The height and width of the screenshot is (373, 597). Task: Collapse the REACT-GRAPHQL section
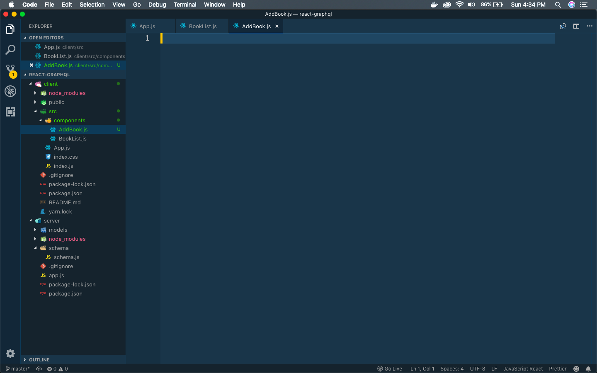[x=73, y=75]
